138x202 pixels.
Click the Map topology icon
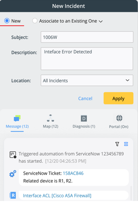click(x=50, y=118)
